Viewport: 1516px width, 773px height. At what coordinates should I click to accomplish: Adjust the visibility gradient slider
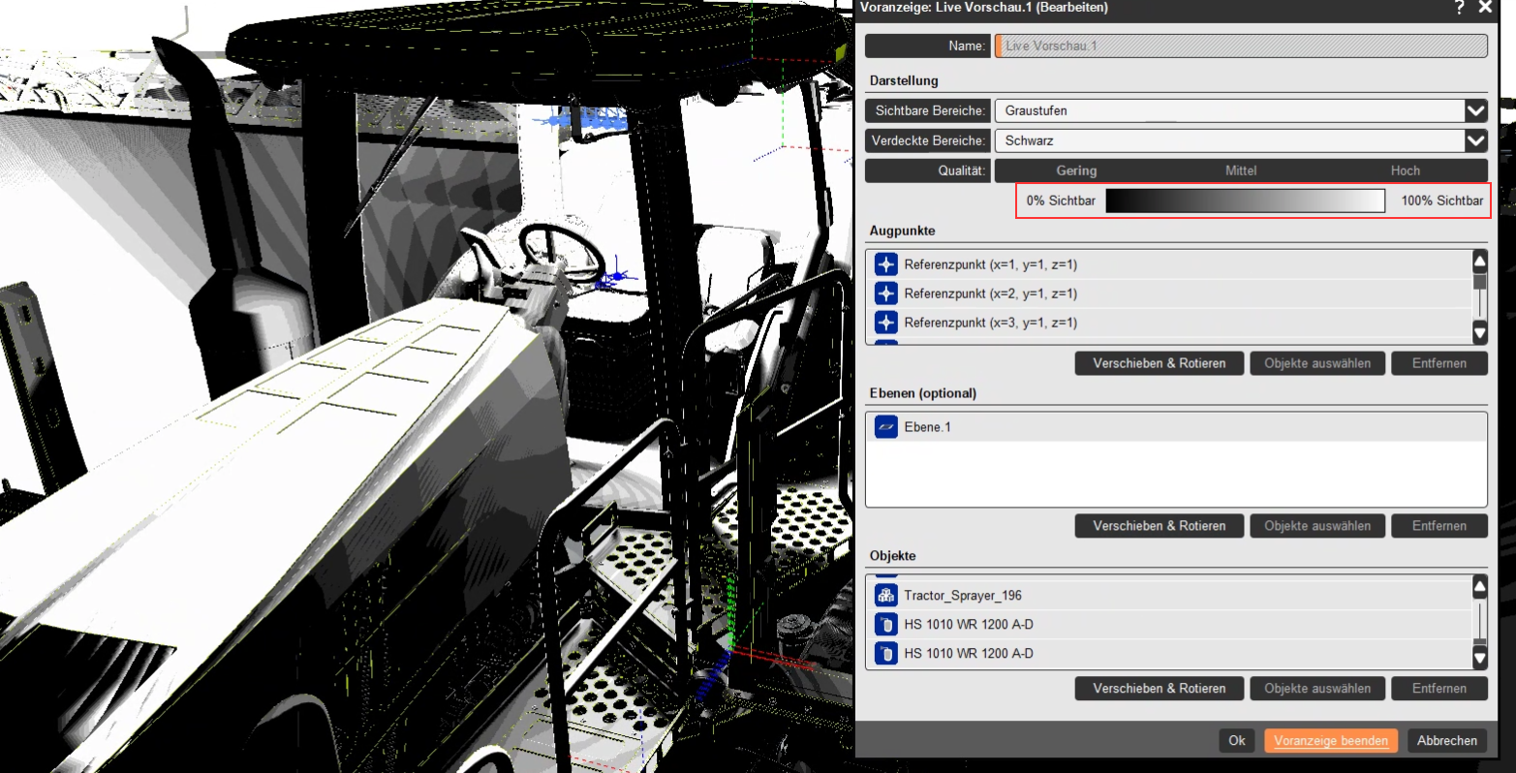[x=1245, y=201]
